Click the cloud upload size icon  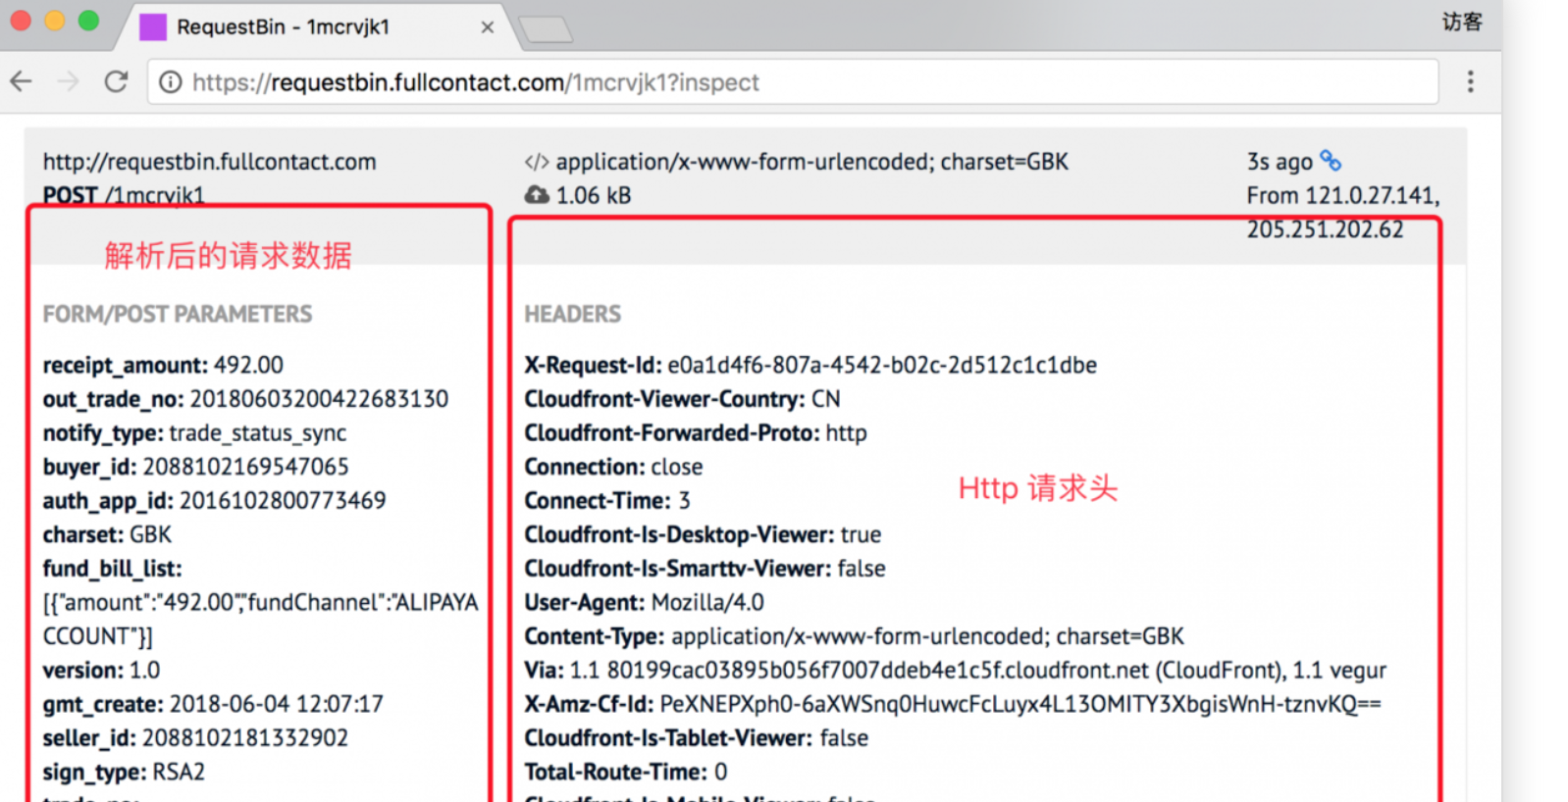pos(537,195)
